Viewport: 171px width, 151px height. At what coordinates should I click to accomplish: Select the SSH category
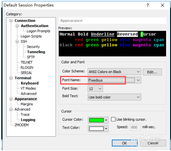[24, 41]
